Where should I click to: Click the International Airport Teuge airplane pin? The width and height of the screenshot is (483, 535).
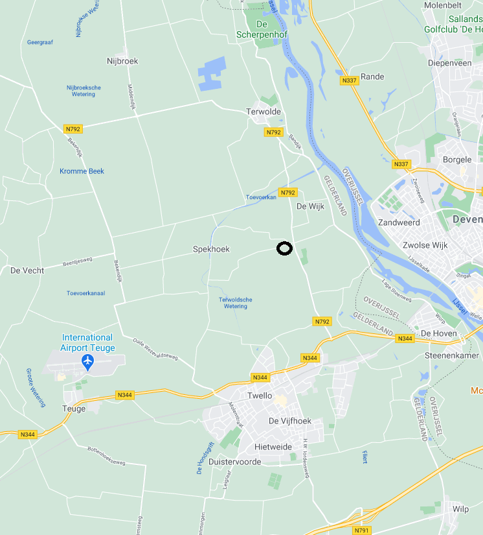(x=88, y=363)
